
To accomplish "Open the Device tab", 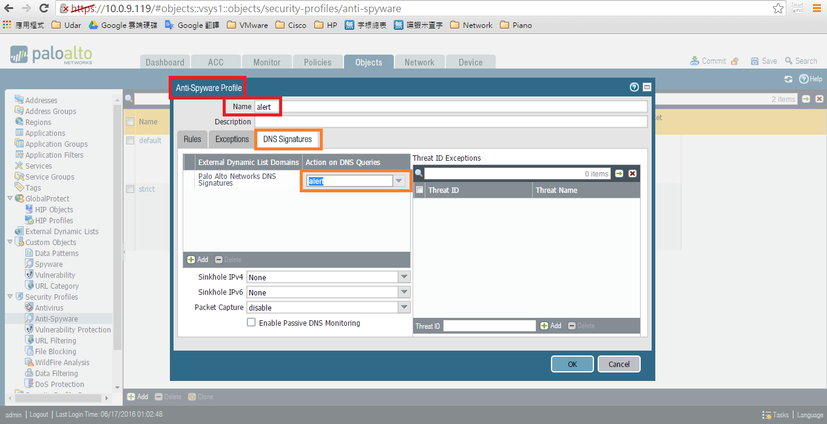I will pos(471,62).
